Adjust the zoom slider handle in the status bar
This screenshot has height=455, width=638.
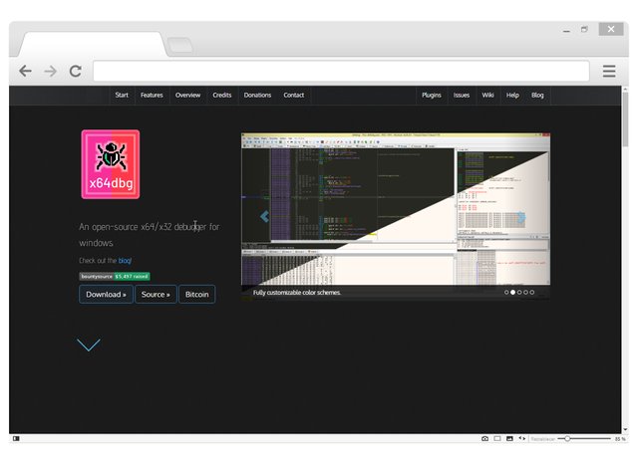click(x=567, y=439)
